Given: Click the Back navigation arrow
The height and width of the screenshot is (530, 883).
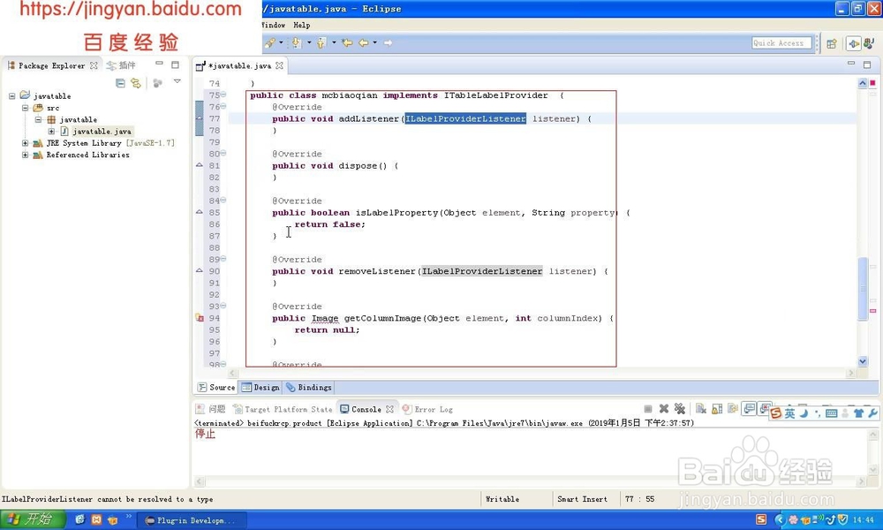Looking at the screenshot, I should [364, 42].
